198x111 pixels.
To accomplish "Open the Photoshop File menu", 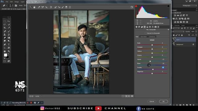I will 7,2.
